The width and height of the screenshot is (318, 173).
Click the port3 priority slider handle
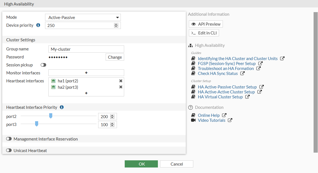[37, 124]
